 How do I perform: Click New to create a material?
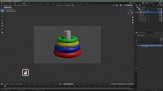151,45
